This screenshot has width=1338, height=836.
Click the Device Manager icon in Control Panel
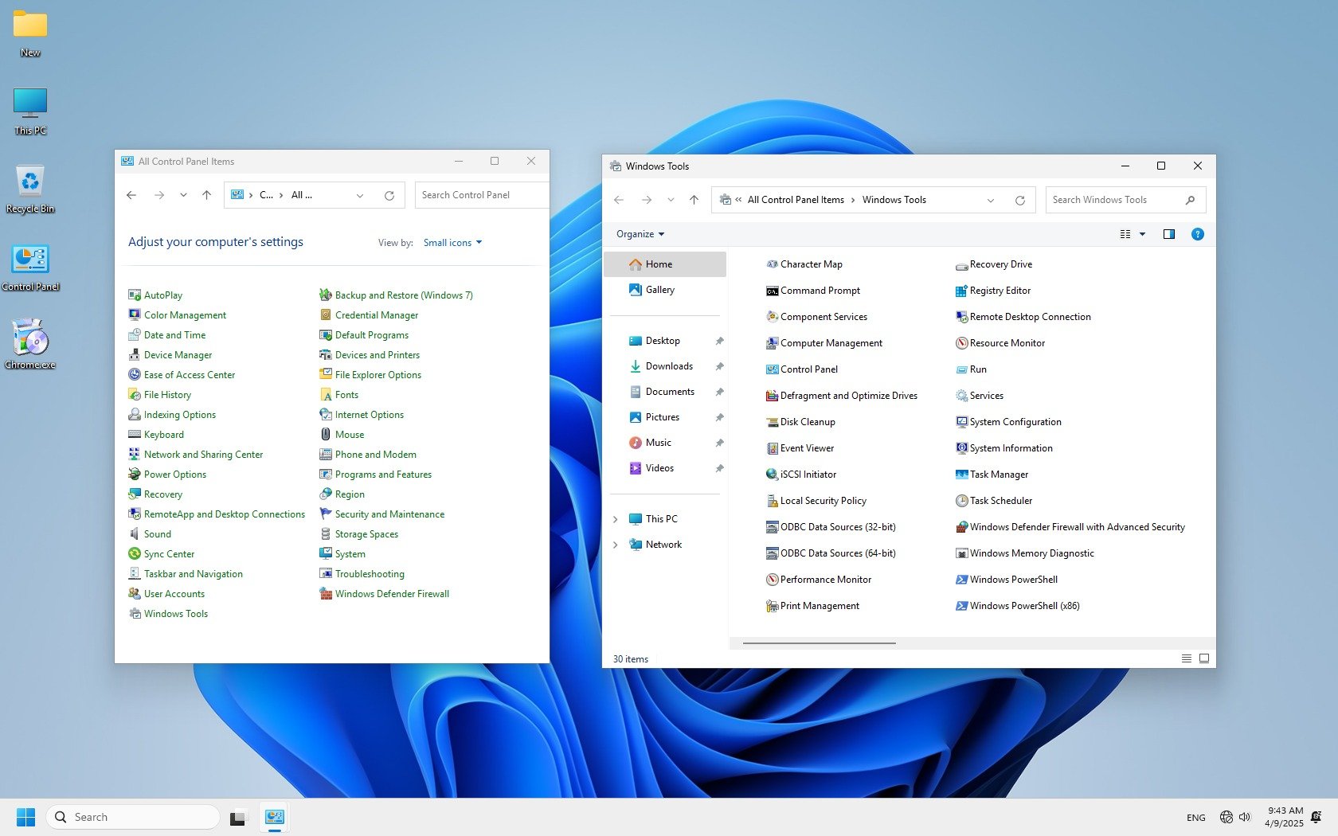(135, 355)
